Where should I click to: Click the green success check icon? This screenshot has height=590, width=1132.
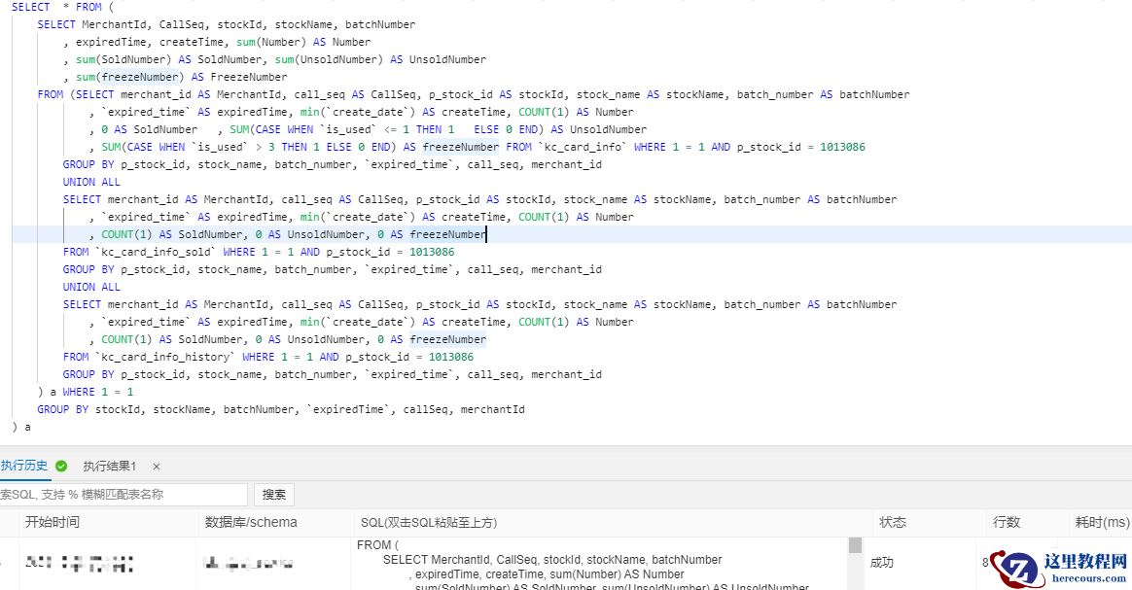click(61, 466)
